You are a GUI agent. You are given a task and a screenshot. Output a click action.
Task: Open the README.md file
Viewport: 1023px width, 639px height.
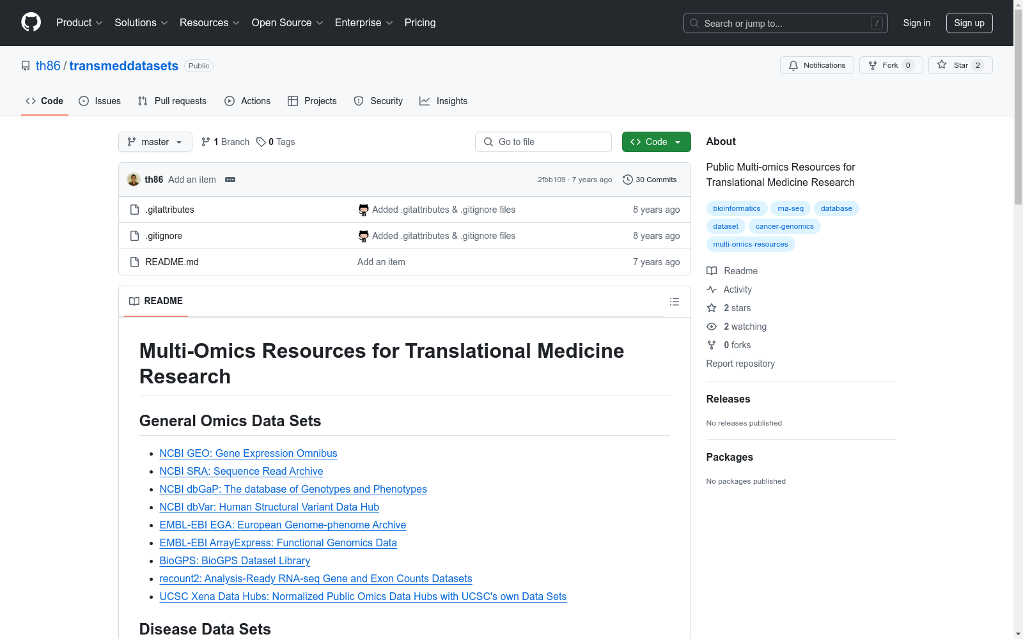coord(172,262)
